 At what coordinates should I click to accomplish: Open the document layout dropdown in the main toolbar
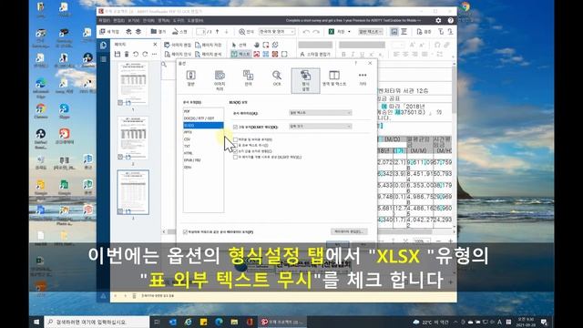point(371,32)
